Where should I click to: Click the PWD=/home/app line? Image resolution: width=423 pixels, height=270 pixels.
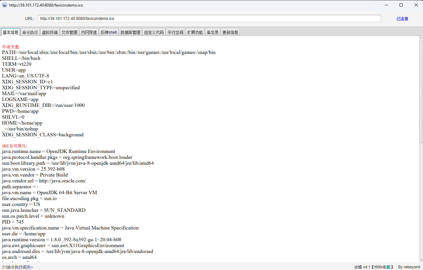point(20,111)
